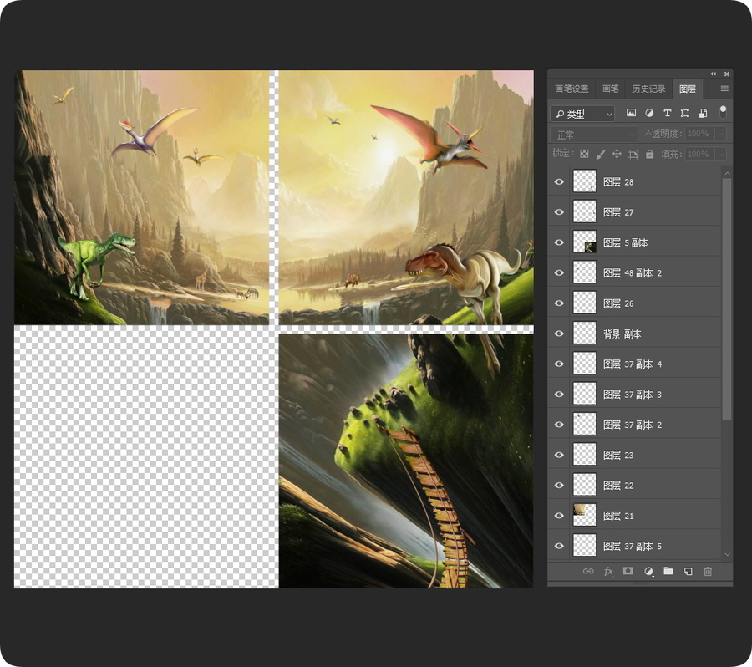Toggle eye icon for 图层 37 副本 4

[559, 364]
